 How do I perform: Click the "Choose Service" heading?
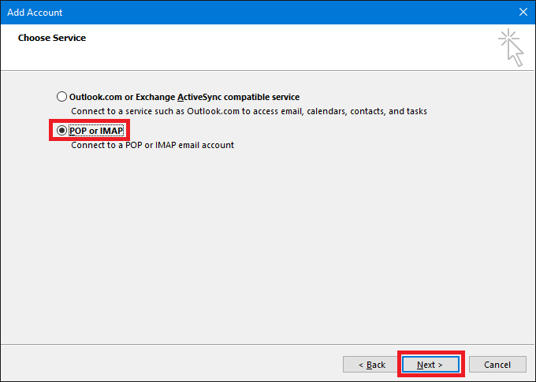tap(52, 38)
